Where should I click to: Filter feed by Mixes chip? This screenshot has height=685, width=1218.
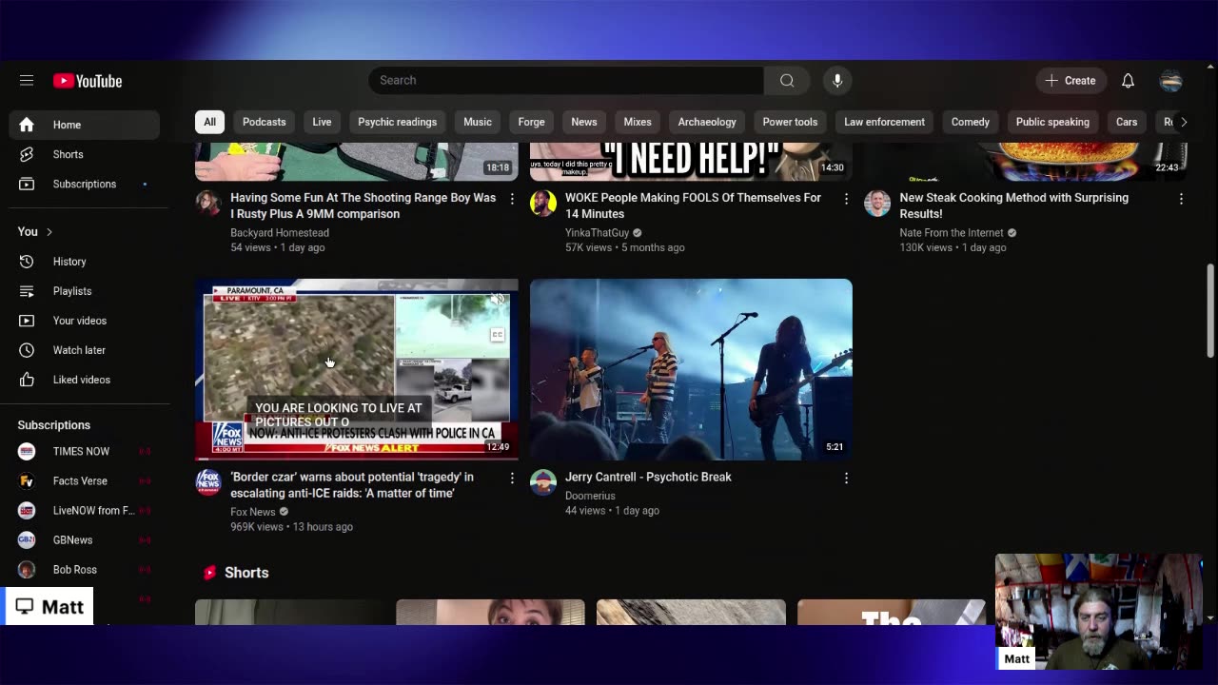click(638, 122)
